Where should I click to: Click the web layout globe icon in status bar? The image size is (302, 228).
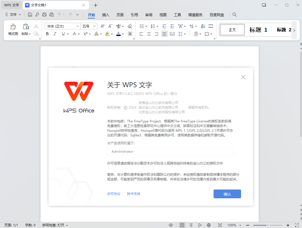point(209,225)
